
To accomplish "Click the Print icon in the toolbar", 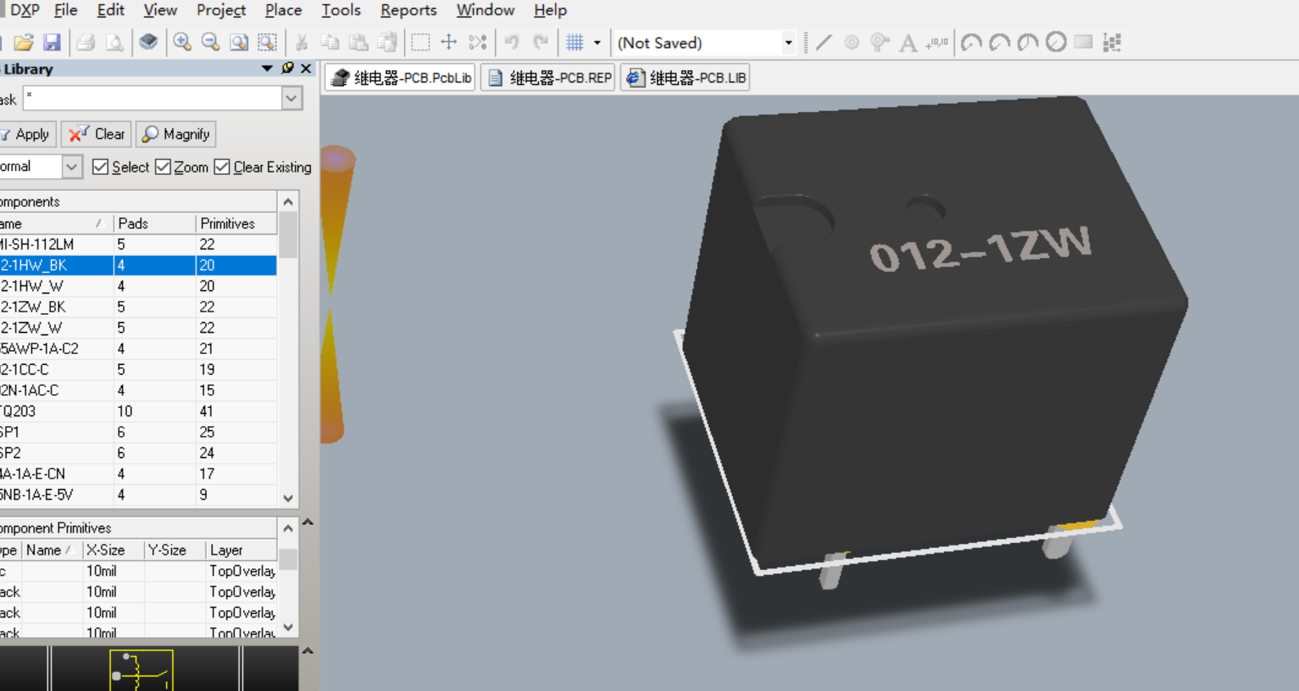I will (x=86, y=43).
